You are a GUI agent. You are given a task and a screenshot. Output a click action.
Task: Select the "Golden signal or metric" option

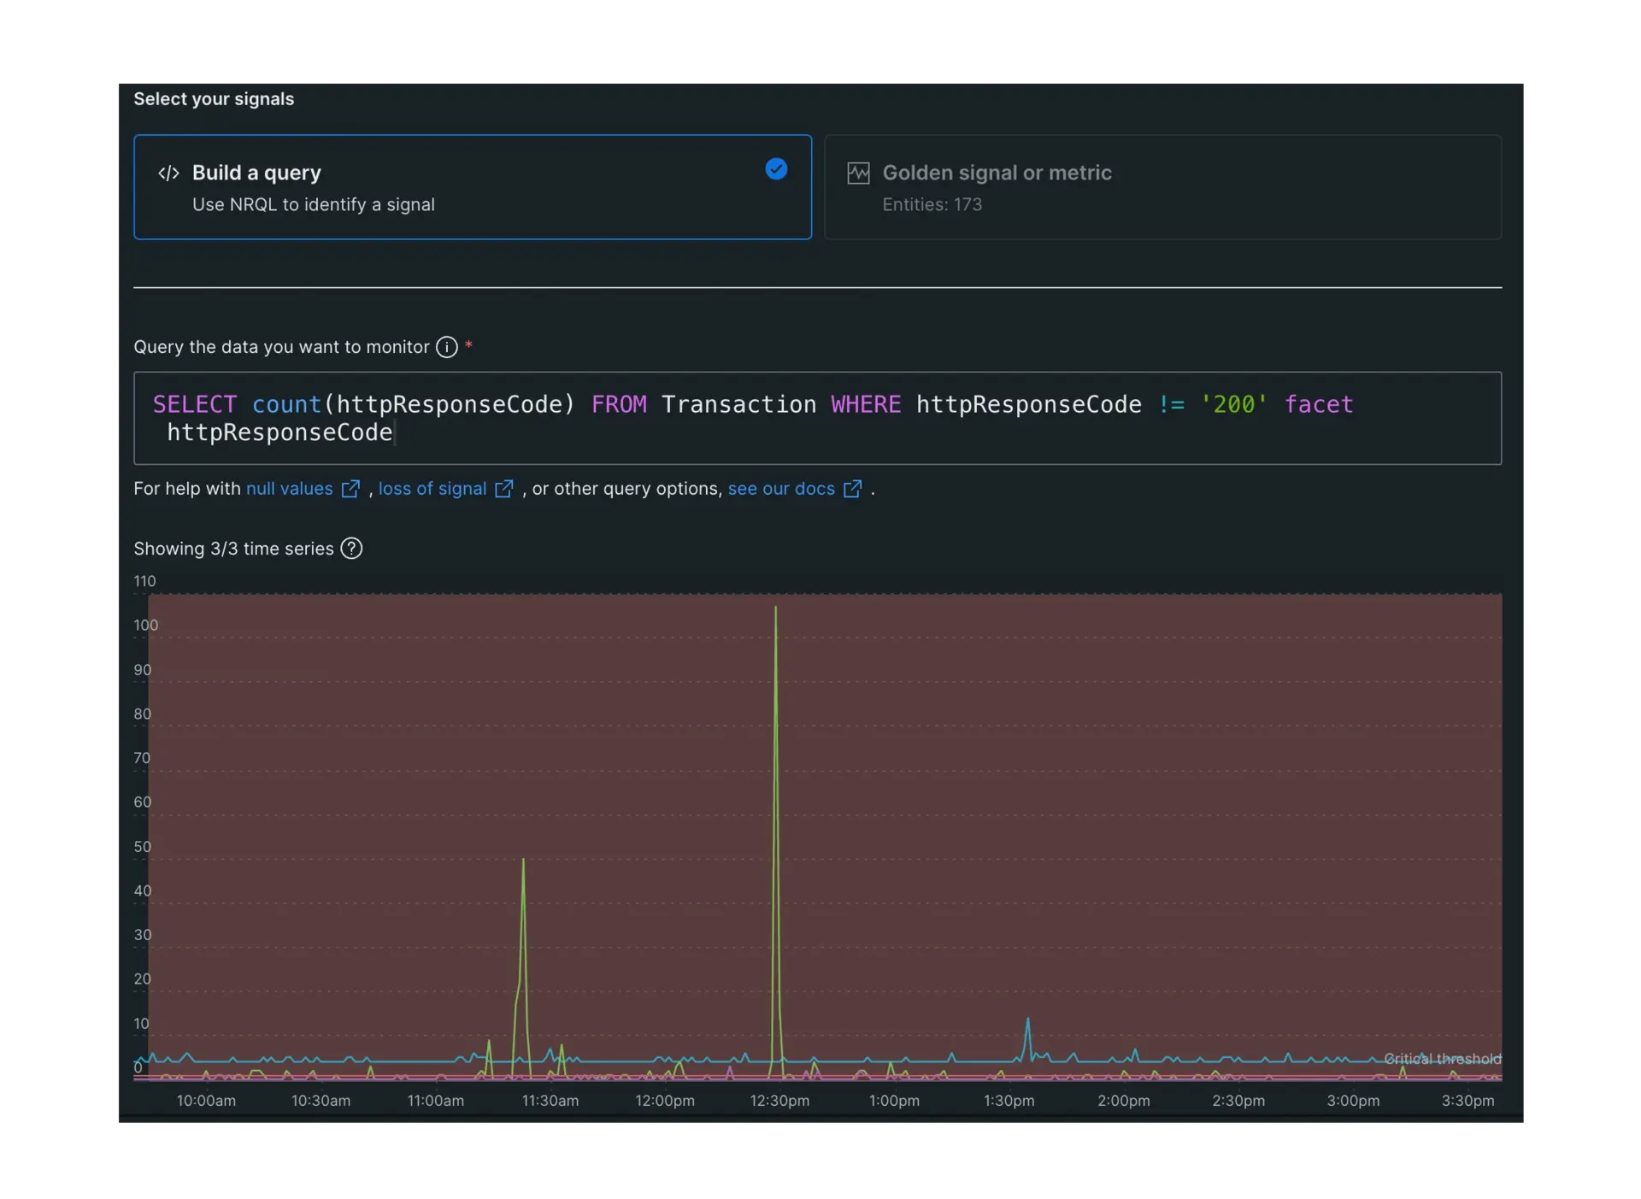1162,187
